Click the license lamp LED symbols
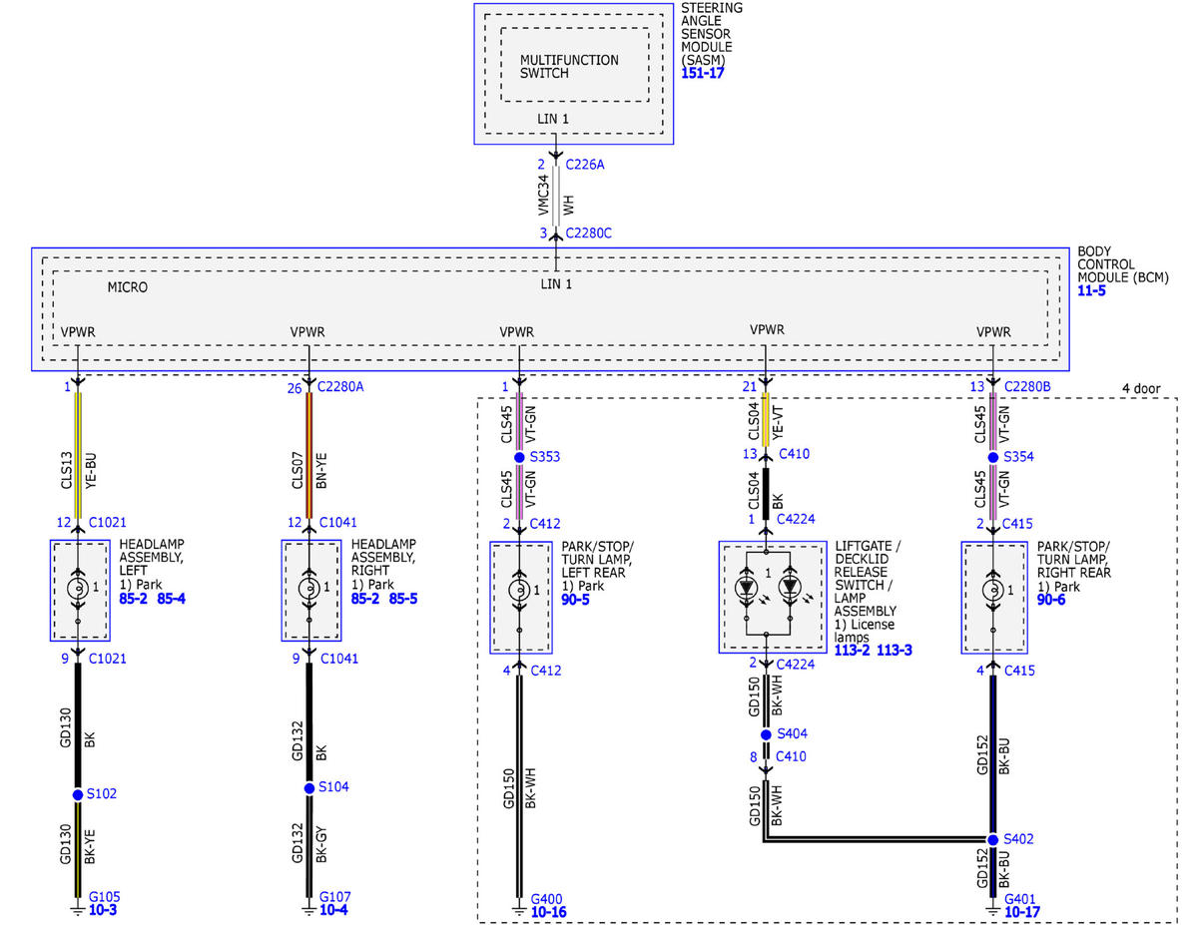1198x925 pixels. click(769, 589)
